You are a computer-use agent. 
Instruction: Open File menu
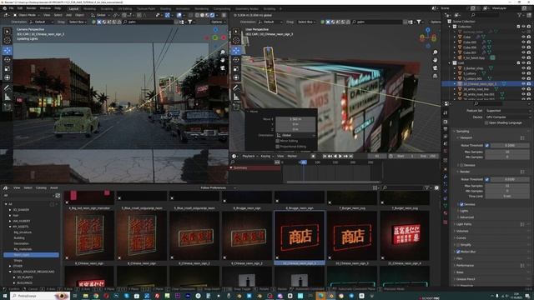[11, 8]
